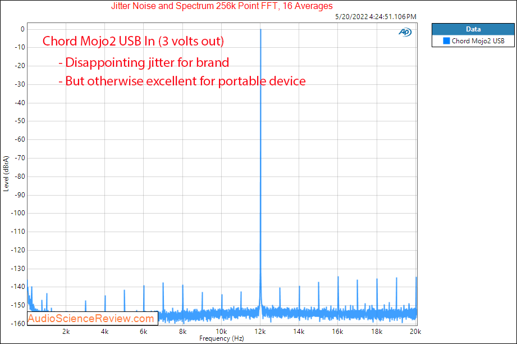
Task: Click the "-160" level axis tick label
Action: coord(18,324)
